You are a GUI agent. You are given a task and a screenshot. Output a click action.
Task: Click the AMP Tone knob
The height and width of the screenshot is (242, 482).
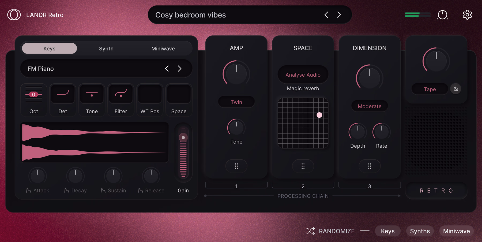(x=236, y=127)
